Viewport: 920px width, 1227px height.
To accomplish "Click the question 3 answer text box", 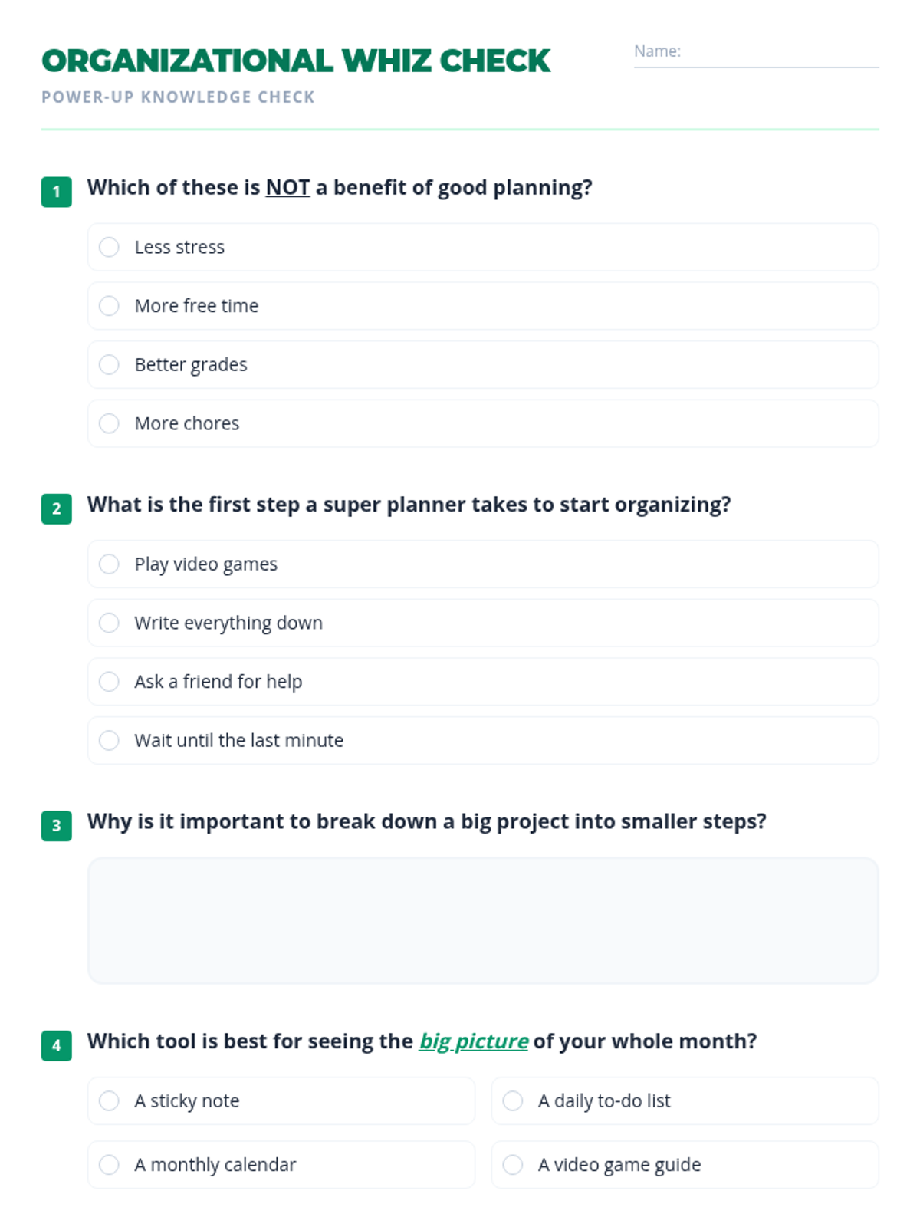I will tap(483, 920).
